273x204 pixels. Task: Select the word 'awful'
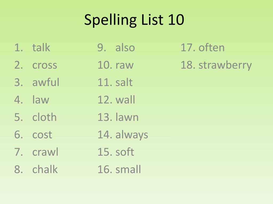pos(46,82)
